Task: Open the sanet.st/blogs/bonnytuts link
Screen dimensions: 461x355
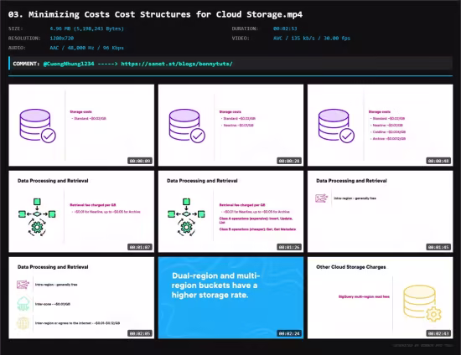Action: coord(177,64)
